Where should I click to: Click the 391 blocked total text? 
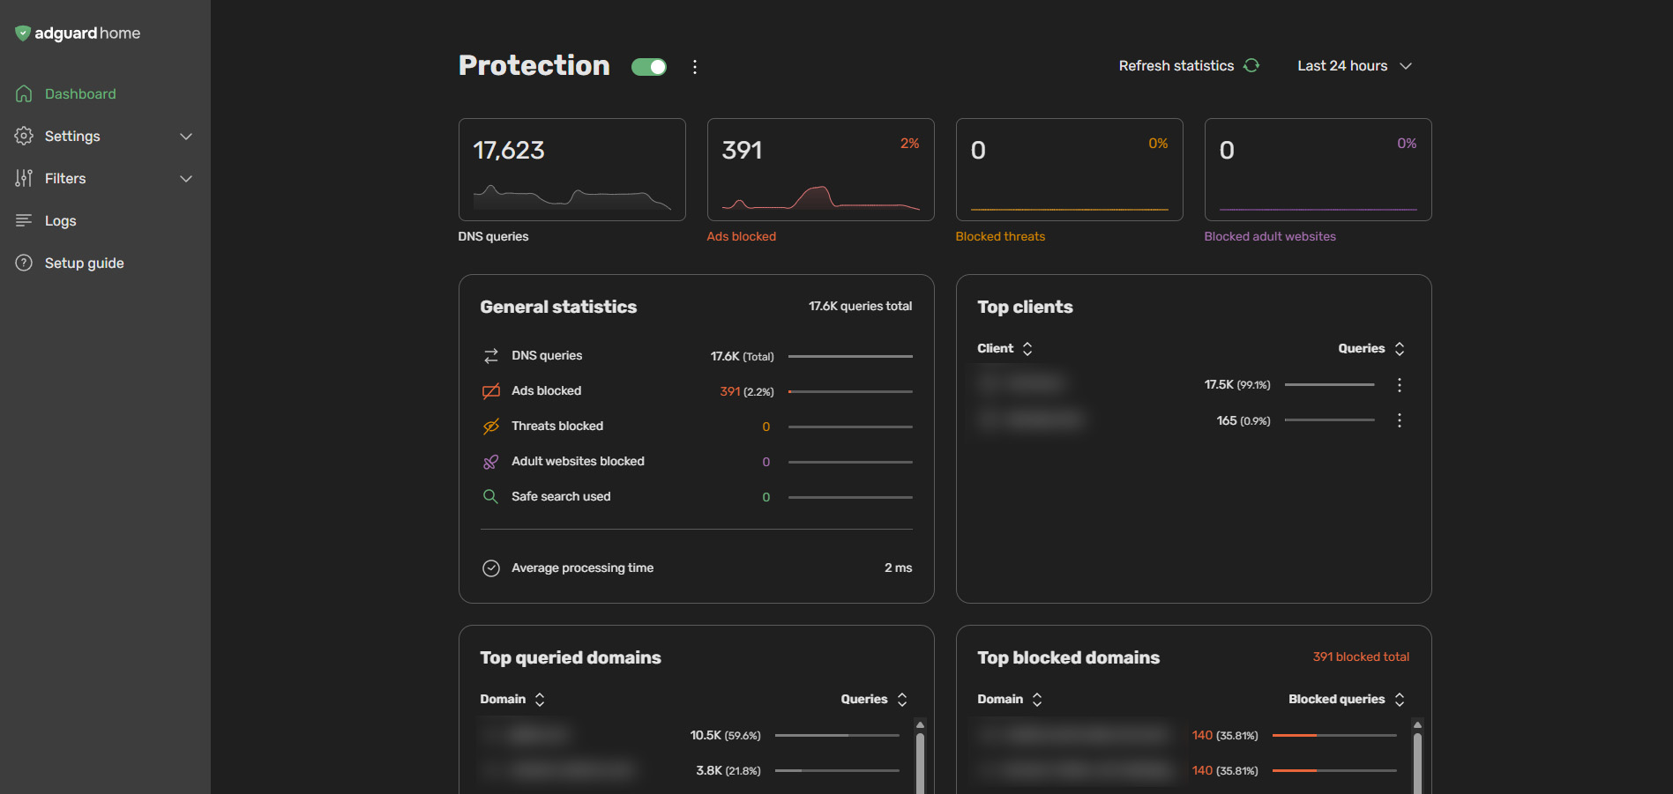(x=1361, y=657)
